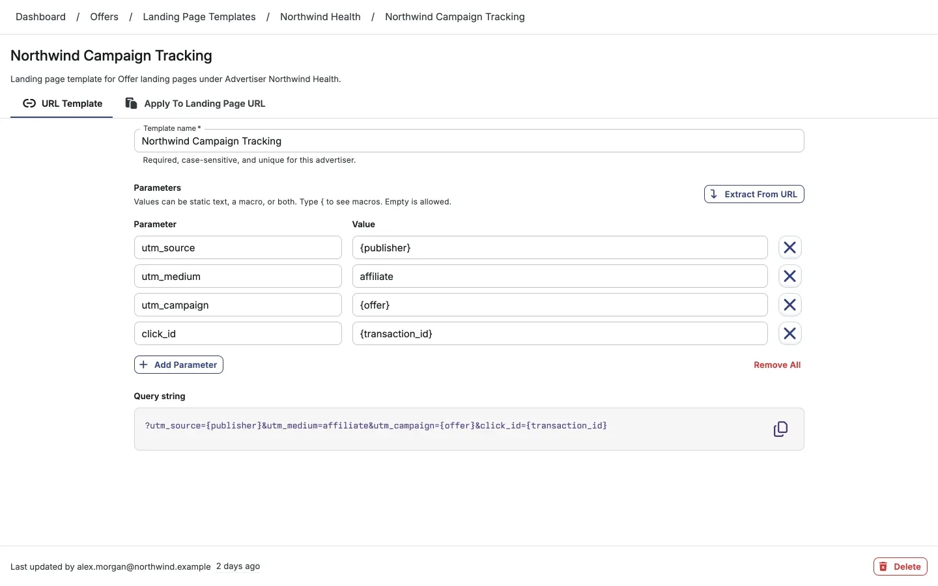Open Landing Page Templates breadcrumb

pos(199,17)
